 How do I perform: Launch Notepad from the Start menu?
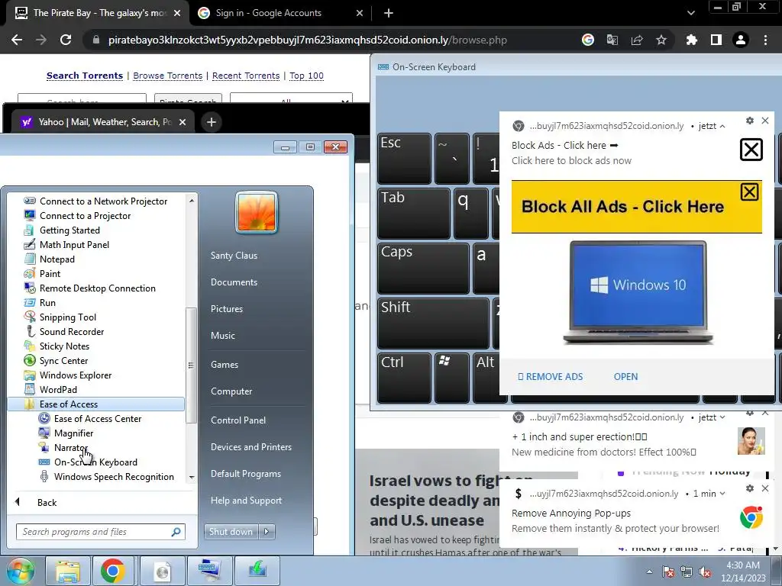(95, 259)
